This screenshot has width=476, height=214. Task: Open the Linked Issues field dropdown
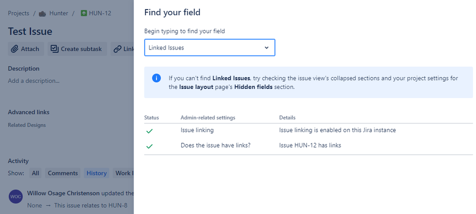click(x=209, y=48)
